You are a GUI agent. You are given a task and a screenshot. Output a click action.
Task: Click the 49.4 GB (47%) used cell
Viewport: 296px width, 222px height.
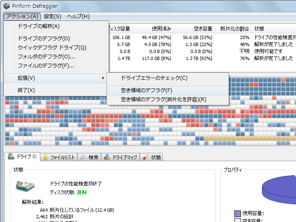(157, 37)
